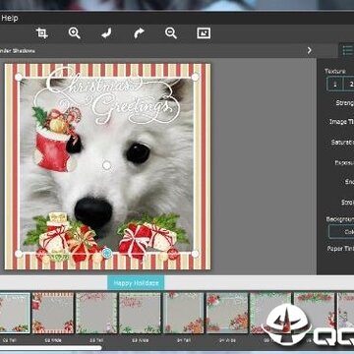Screen dimensions: 354x354
Task: Click the blue rotate handle below photo
Action: [x=107, y=254]
